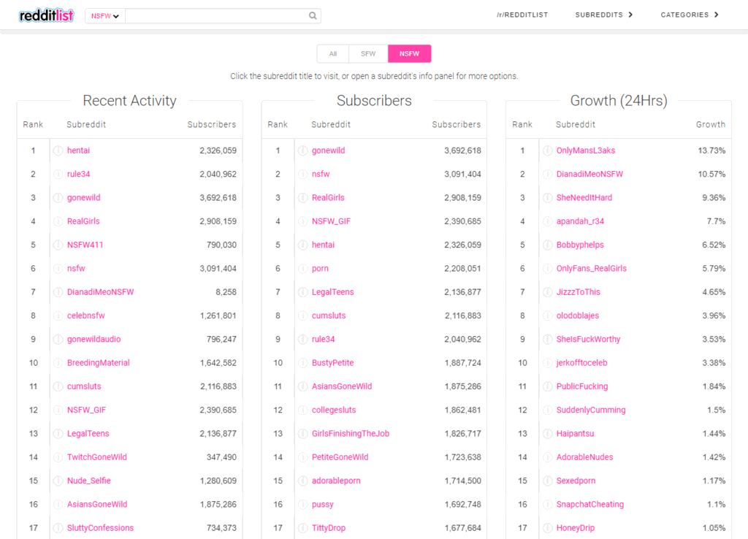Open info panel for OnlyMansL3aks
This screenshot has height=539, width=748.
click(x=548, y=150)
